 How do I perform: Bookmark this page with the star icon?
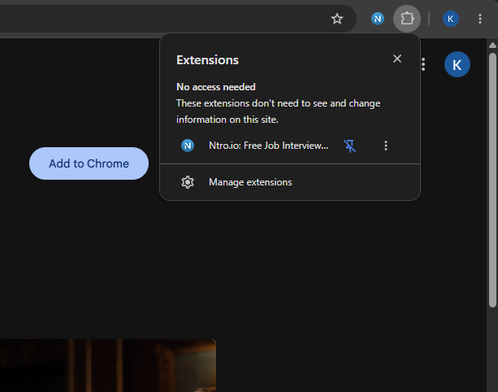(x=337, y=19)
